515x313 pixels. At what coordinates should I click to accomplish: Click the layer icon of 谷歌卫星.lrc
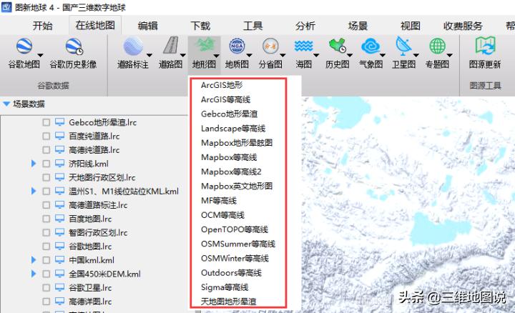[x=59, y=287]
